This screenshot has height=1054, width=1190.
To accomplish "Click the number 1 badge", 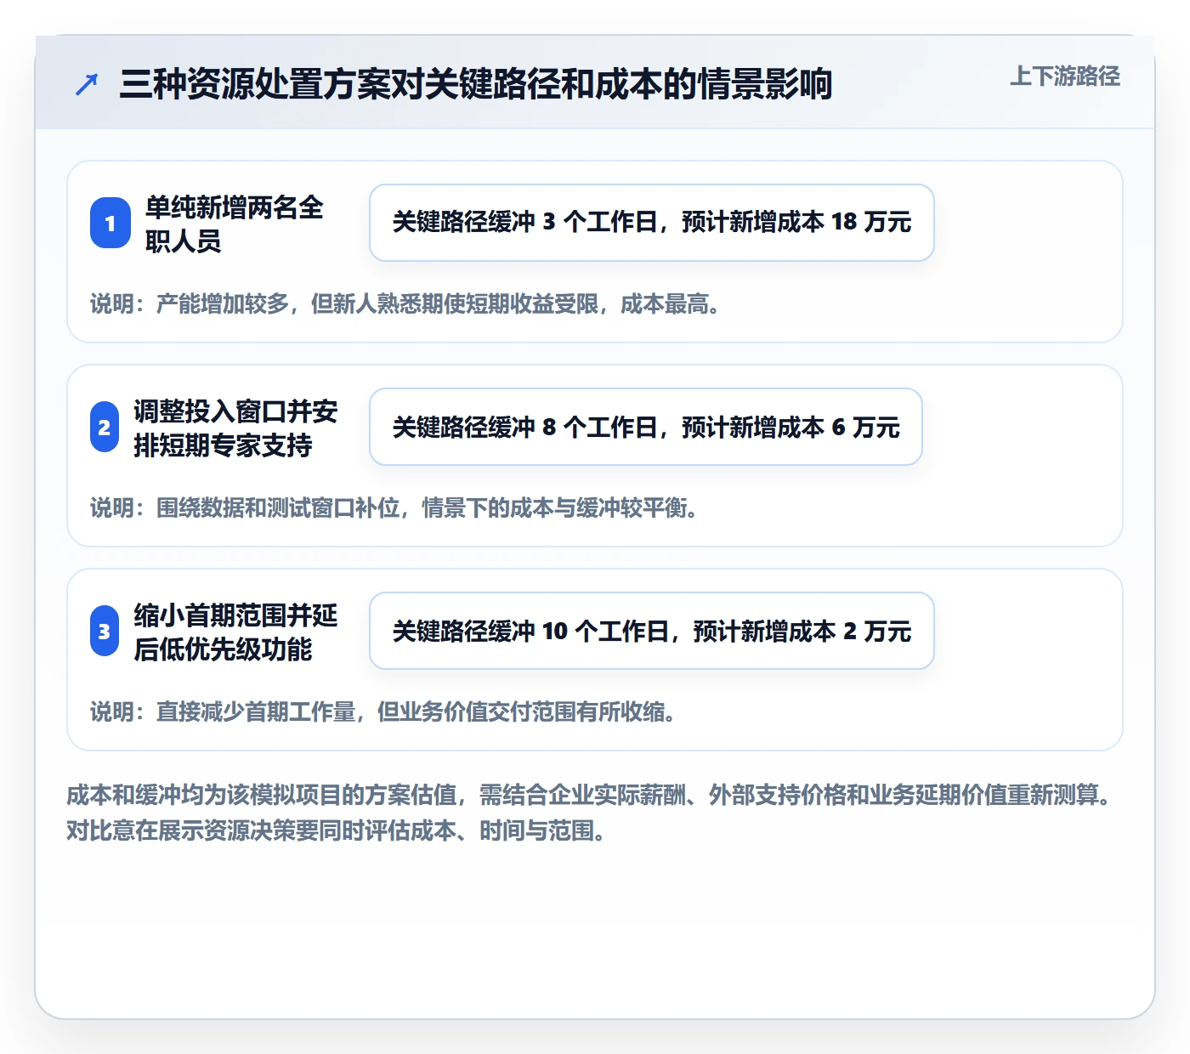I will pyautogui.click(x=110, y=223).
